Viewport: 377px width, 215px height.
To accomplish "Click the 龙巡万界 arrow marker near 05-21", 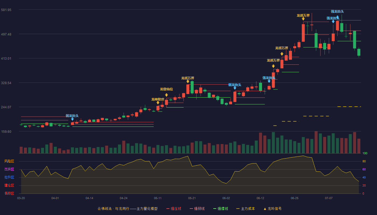I will pyautogui.click(x=188, y=81).
